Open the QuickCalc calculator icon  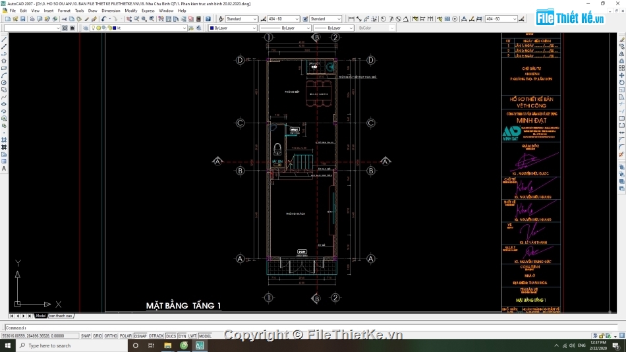tap(198, 18)
